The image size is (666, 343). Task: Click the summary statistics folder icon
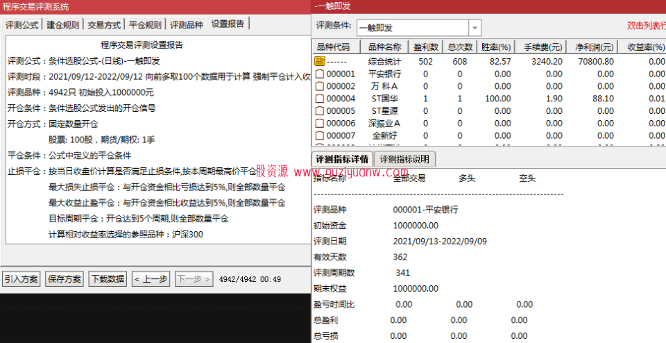(319, 61)
